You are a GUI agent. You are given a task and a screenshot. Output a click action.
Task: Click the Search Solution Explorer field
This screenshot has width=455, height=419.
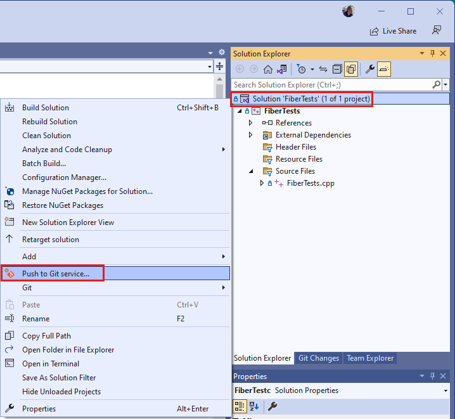click(x=331, y=85)
